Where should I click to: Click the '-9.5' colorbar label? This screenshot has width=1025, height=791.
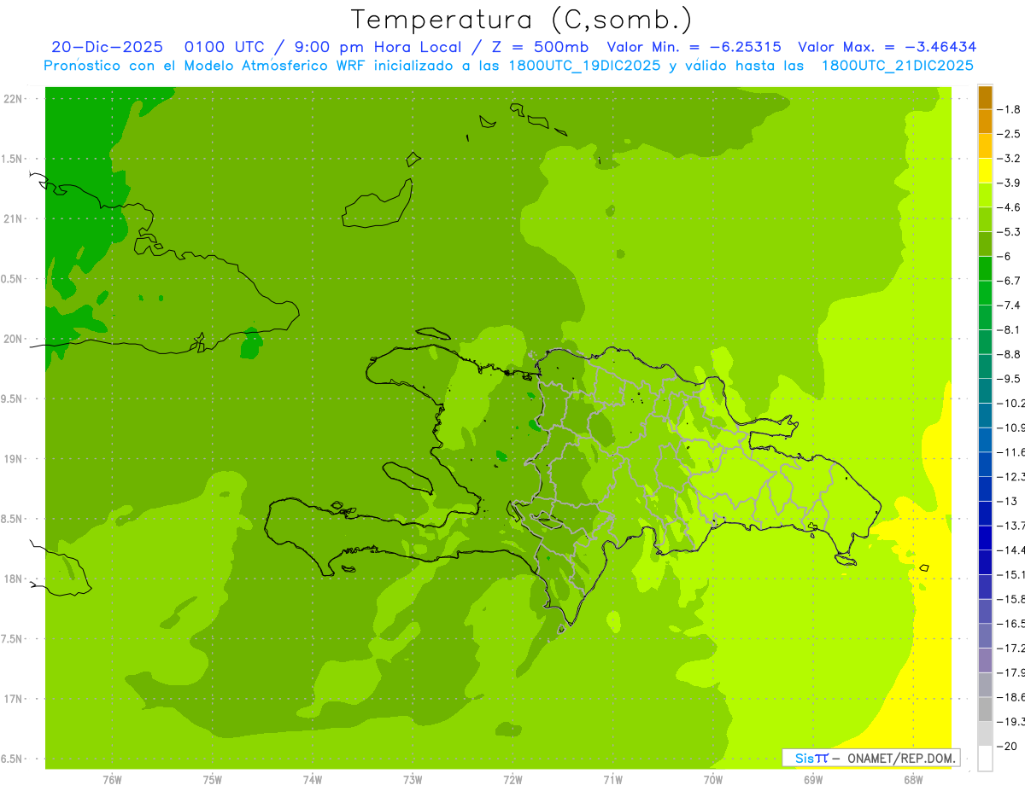tap(1009, 379)
